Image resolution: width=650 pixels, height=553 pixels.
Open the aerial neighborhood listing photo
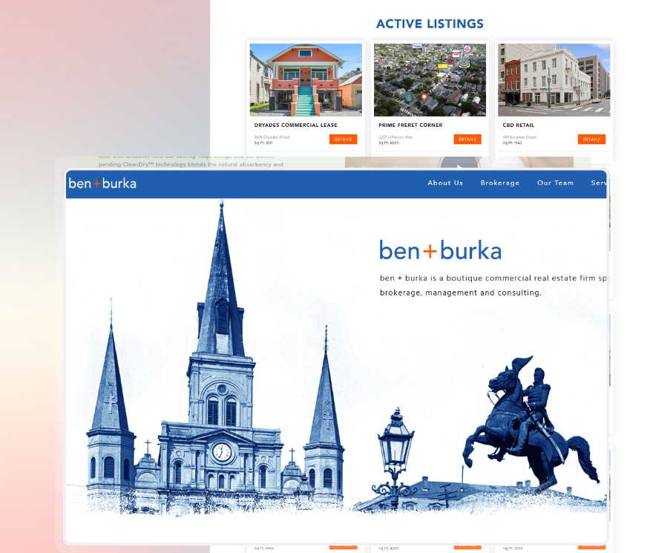[x=430, y=80]
